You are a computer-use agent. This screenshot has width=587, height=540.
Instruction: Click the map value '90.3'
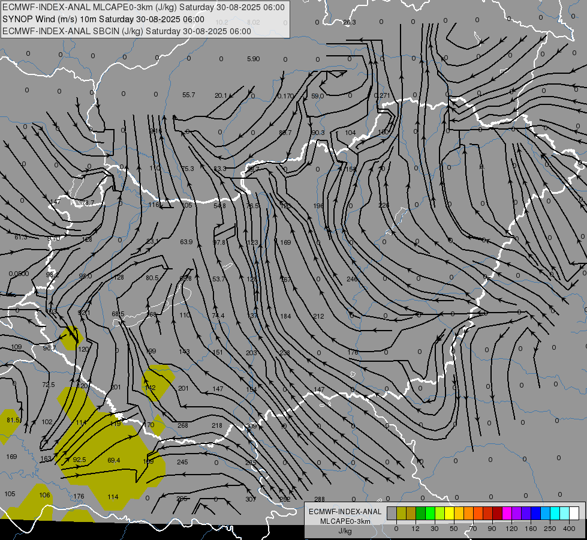click(x=318, y=133)
